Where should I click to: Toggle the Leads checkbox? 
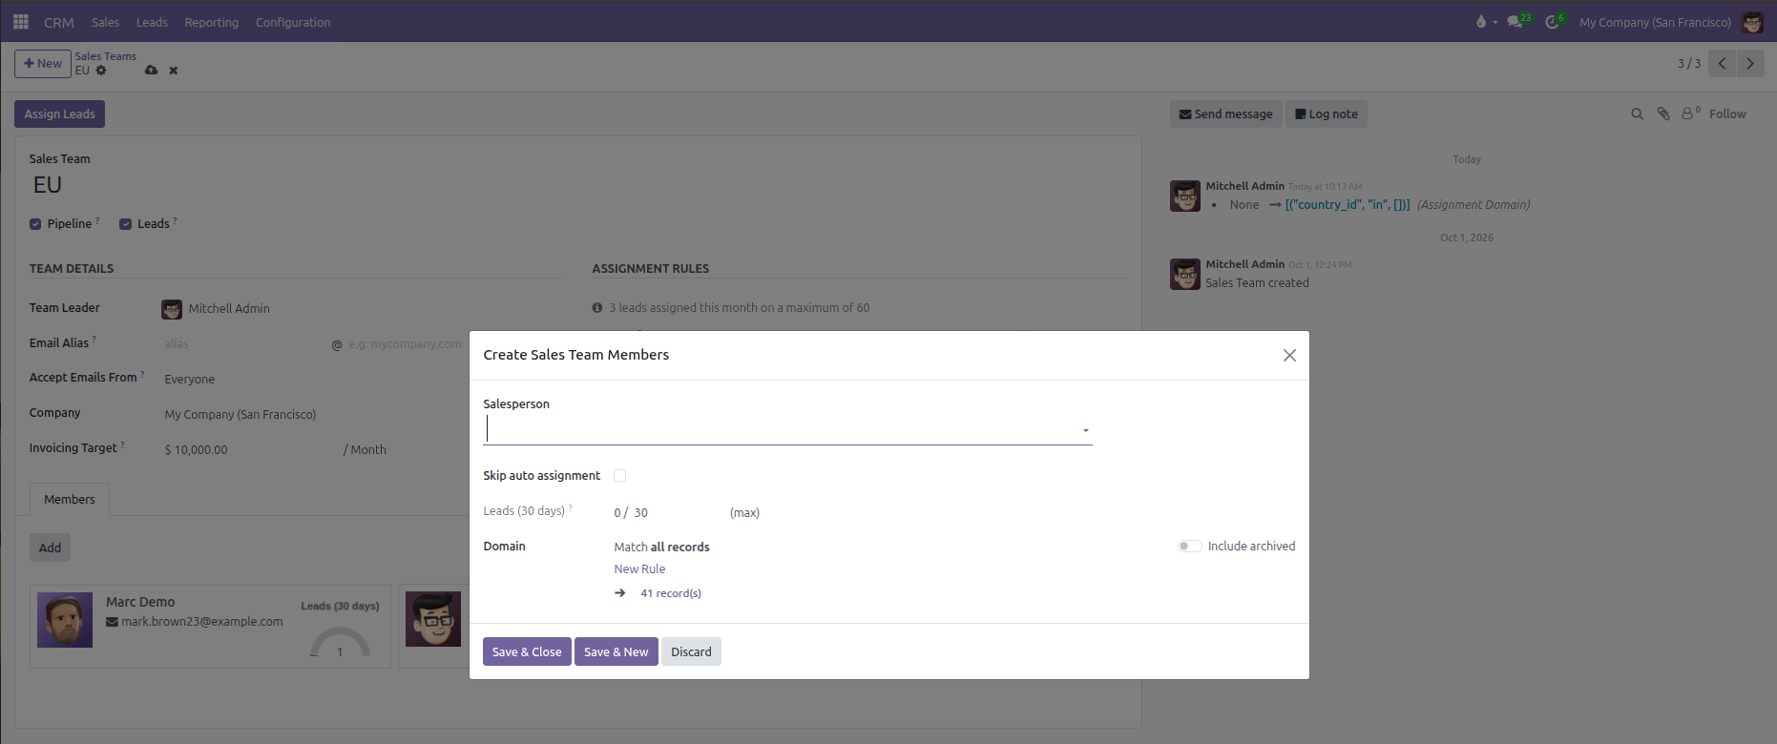pyautogui.click(x=125, y=224)
